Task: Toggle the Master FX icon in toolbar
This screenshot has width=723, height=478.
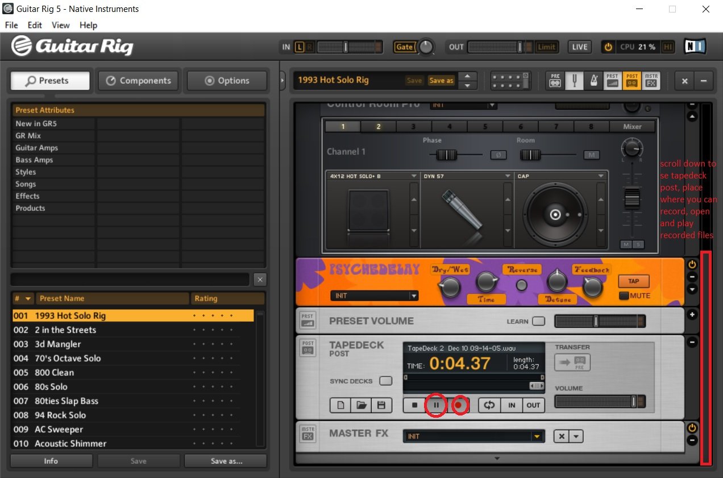Action: tap(651, 81)
